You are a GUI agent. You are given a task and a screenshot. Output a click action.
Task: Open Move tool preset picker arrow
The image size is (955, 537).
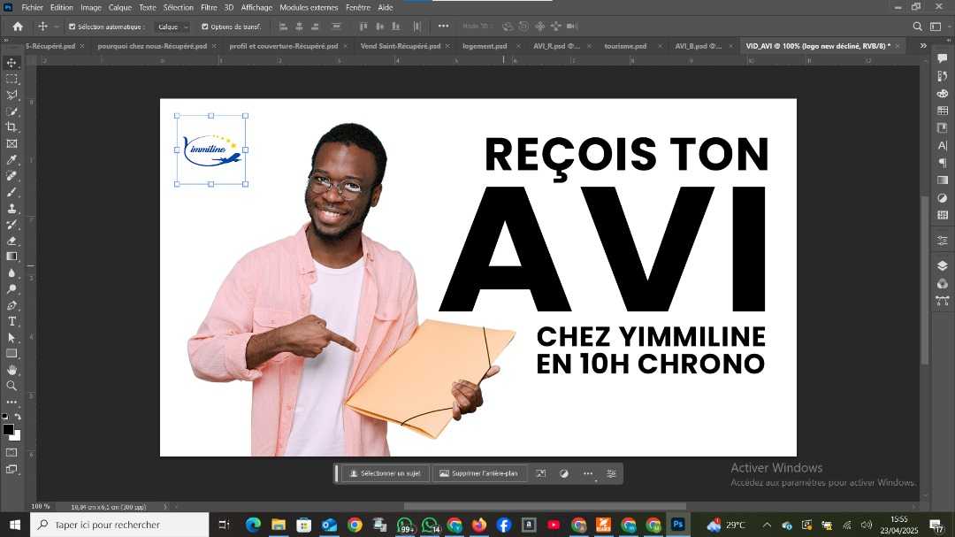click(x=57, y=27)
